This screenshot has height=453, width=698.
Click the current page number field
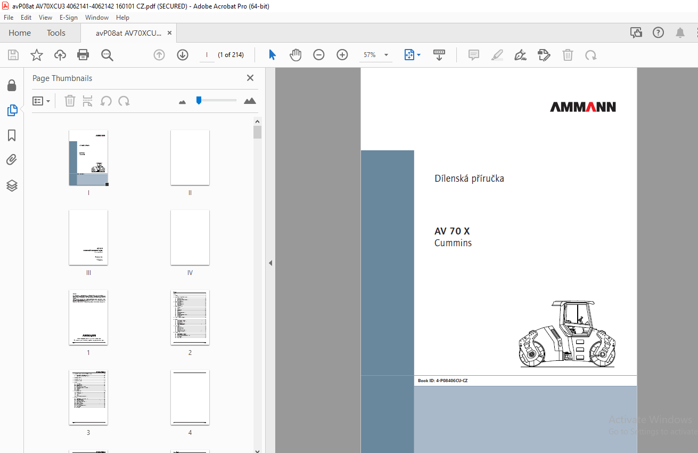point(207,55)
